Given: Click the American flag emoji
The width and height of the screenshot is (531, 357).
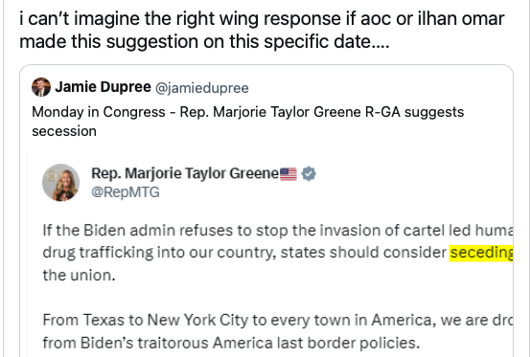Looking at the screenshot, I should (x=289, y=174).
